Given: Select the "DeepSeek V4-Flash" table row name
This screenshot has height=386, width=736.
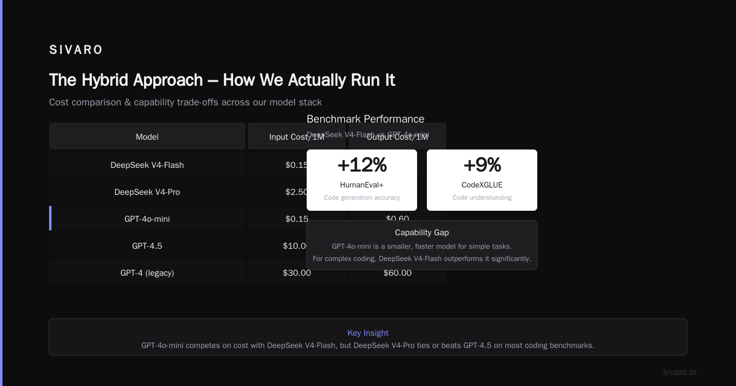Looking at the screenshot, I should pos(147,165).
